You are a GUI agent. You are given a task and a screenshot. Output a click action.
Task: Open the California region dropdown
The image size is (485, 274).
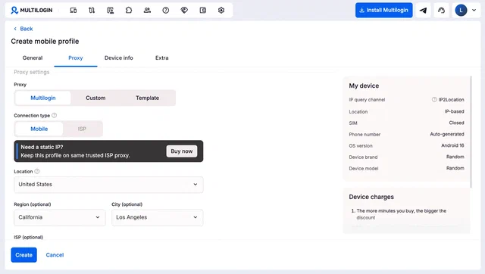[x=60, y=217]
